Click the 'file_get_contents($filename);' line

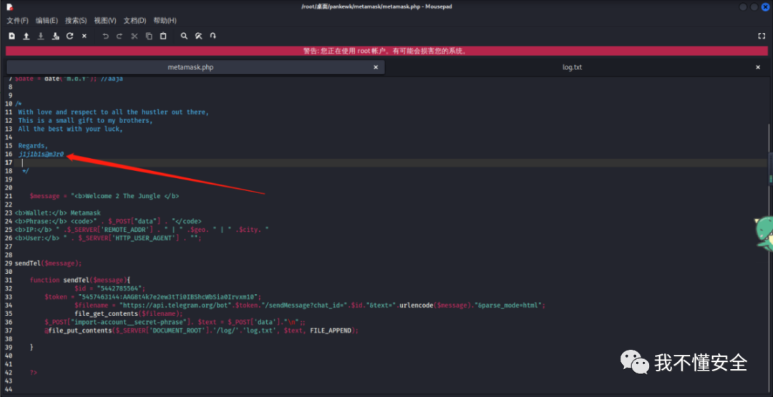[129, 313]
